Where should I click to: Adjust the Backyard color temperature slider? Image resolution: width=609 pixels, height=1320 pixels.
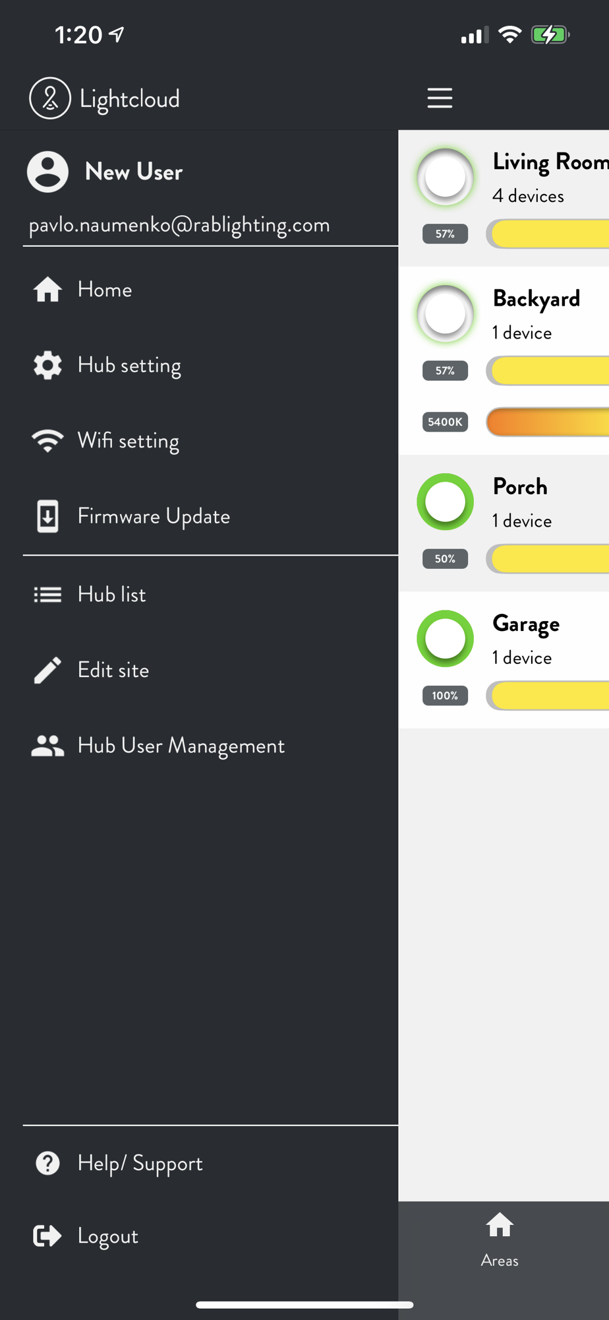pyautogui.click(x=548, y=422)
